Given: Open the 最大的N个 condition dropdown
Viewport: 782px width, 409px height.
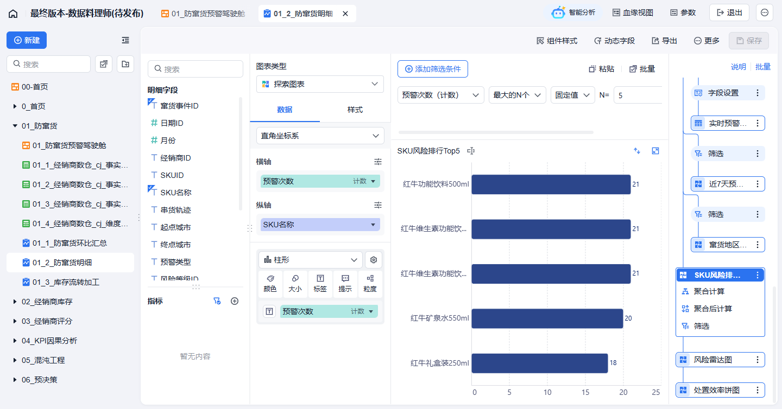Looking at the screenshot, I should point(518,95).
